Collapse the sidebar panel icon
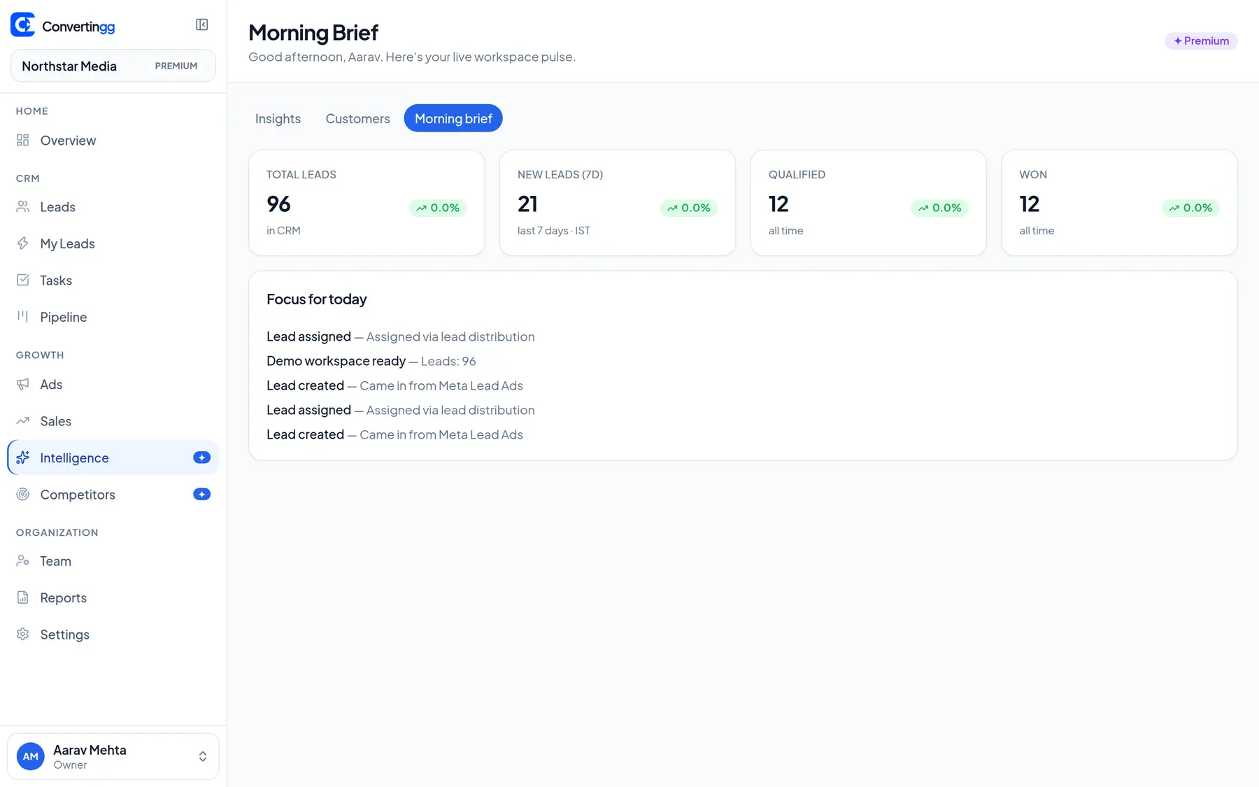The height and width of the screenshot is (787, 1259). click(x=202, y=24)
